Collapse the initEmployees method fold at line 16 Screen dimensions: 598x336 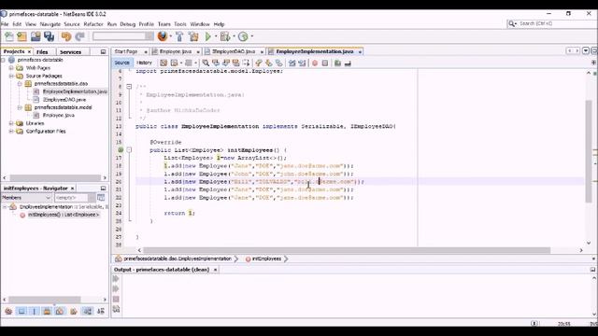[x=129, y=150]
